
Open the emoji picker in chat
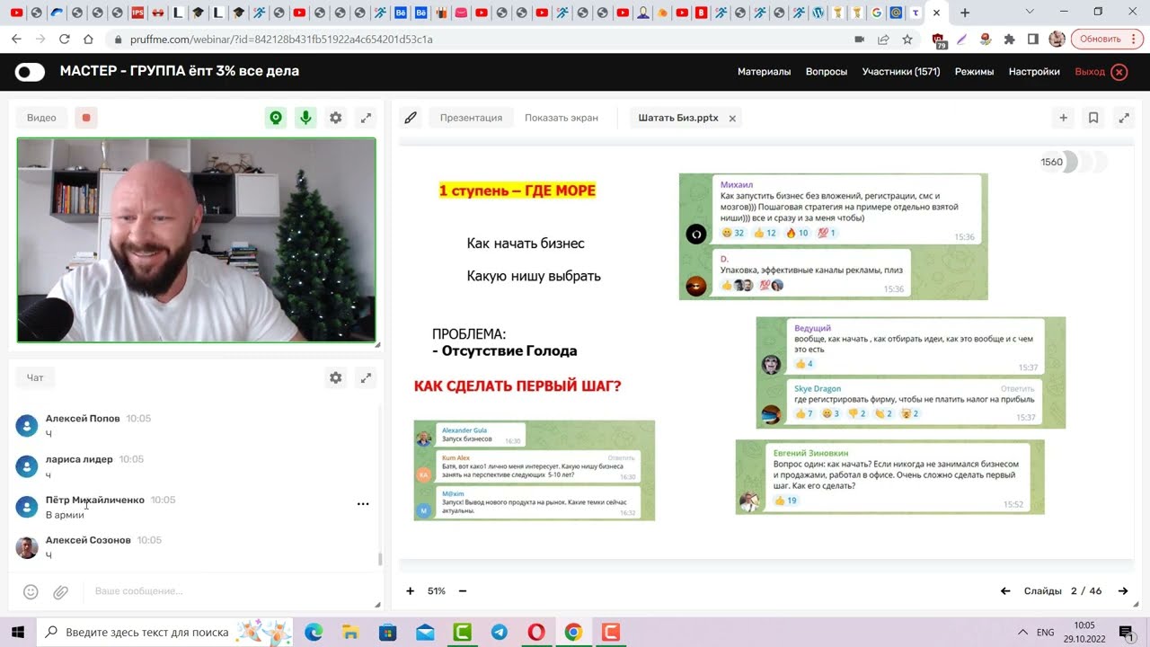point(30,591)
